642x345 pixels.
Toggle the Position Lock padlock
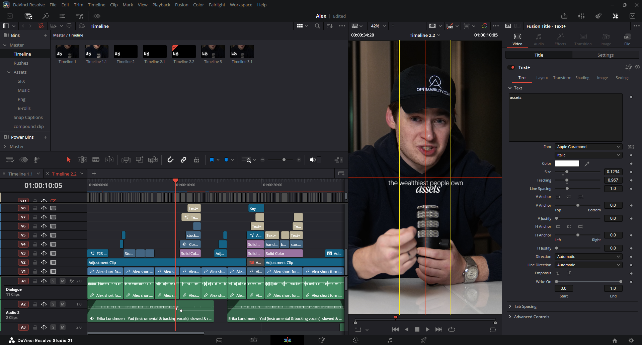pyautogui.click(x=196, y=160)
